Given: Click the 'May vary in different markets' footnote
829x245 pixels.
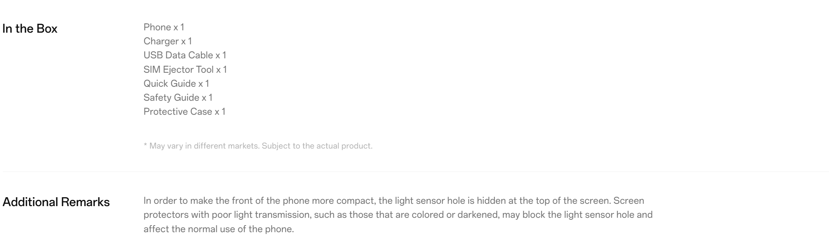Looking at the screenshot, I should pyautogui.click(x=258, y=146).
